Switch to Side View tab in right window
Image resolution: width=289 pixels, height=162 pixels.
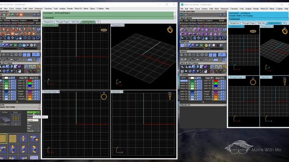(x=261, y=23)
